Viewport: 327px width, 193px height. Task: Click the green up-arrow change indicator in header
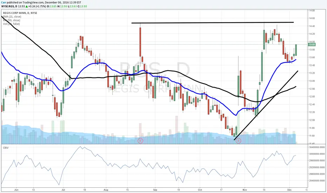point(27,6)
